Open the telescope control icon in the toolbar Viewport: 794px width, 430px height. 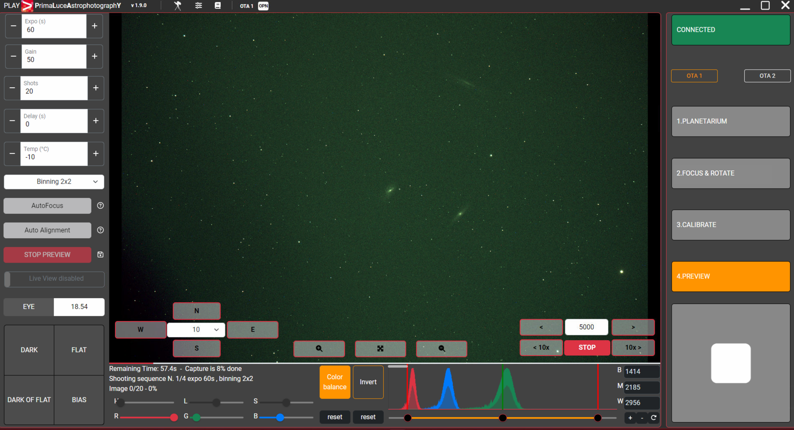click(x=177, y=6)
